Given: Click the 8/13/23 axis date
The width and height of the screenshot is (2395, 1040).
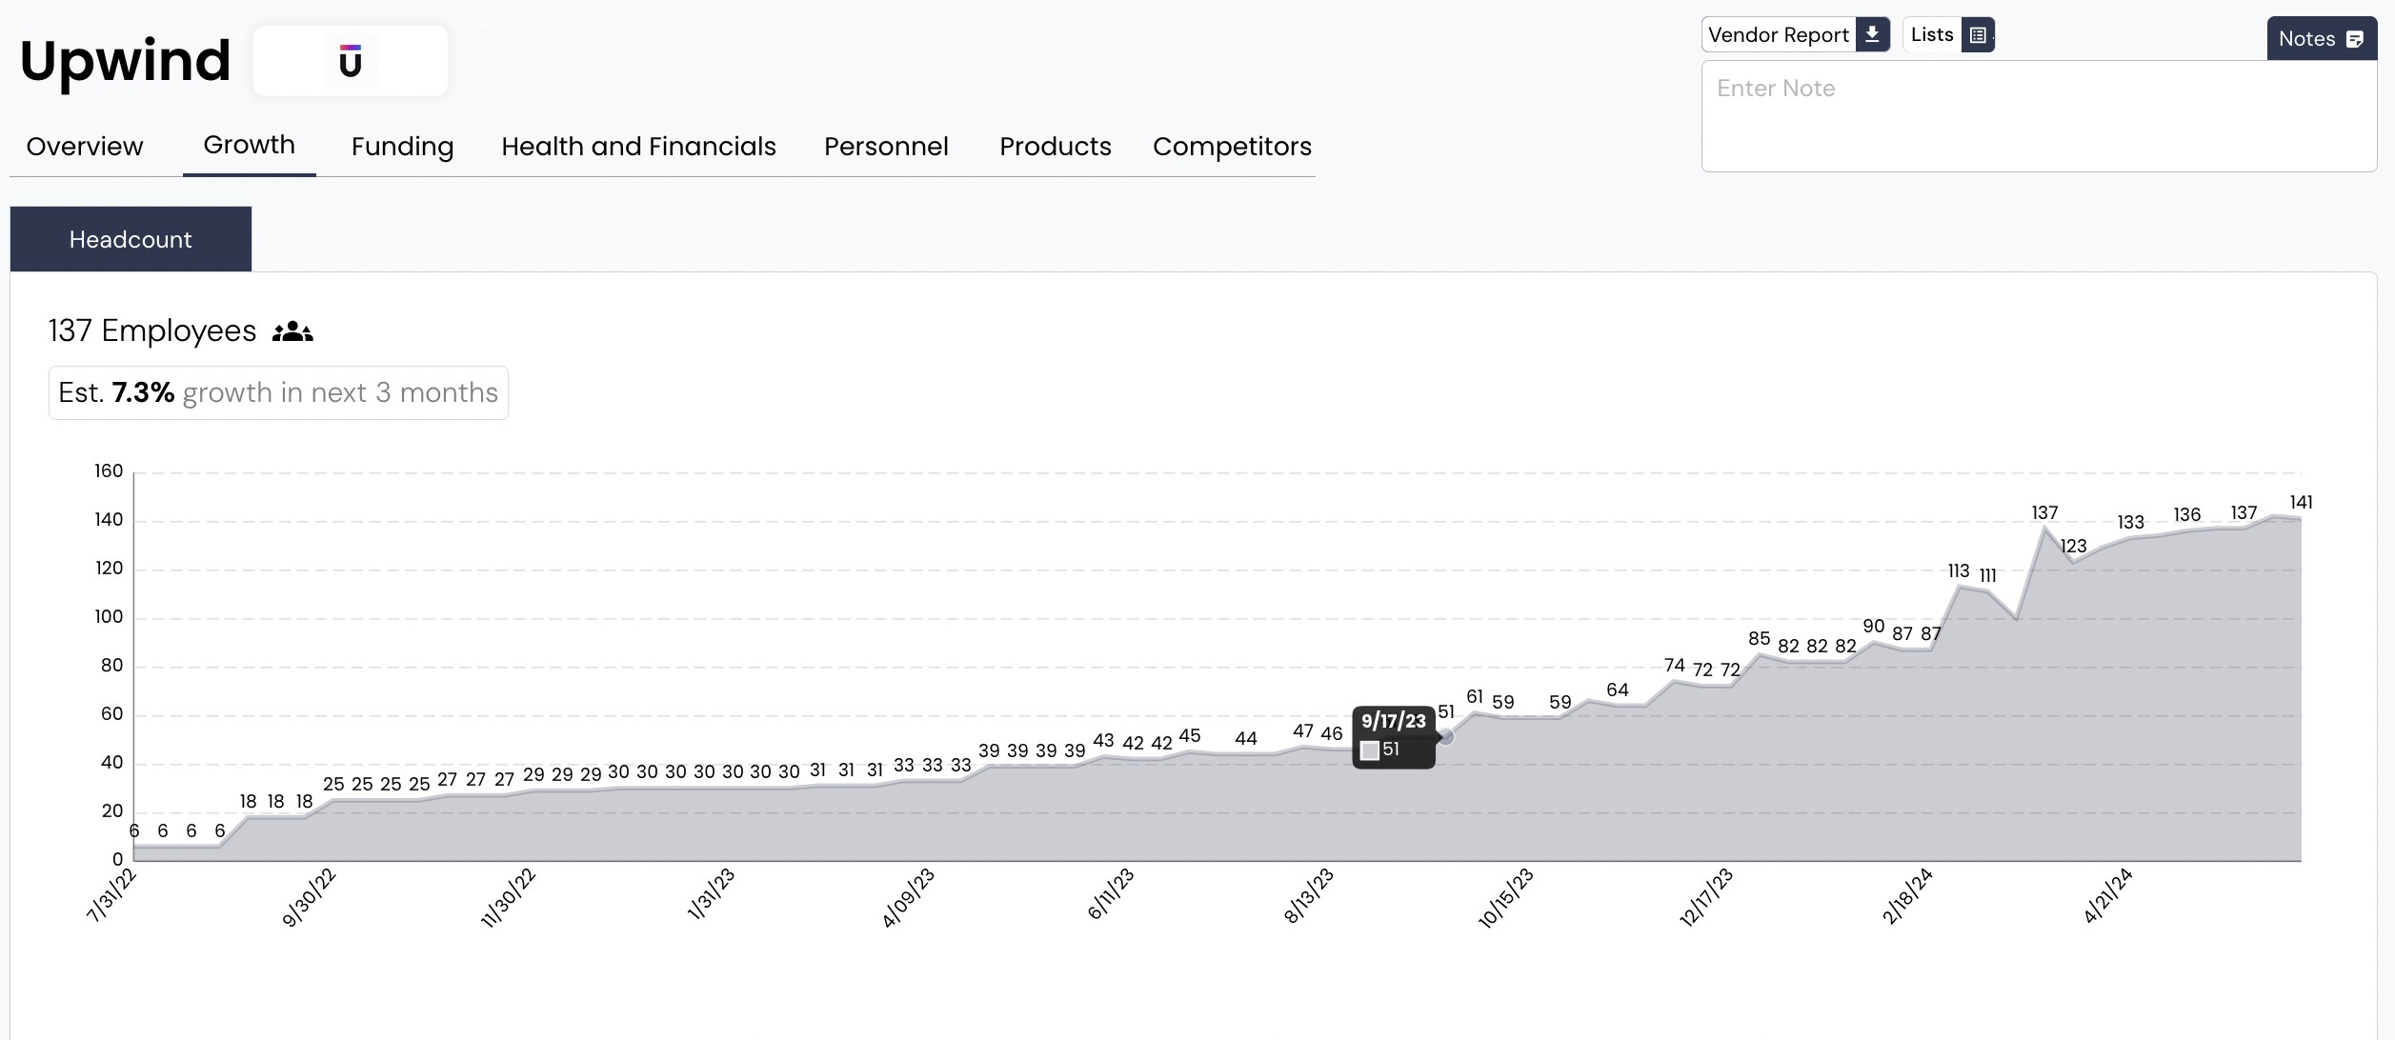Looking at the screenshot, I should (x=1308, y=895).
